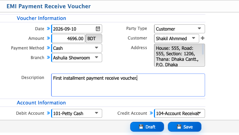Click the Account Information heading
This screenshot has height=135, width=239.
pyautogui.click(x=41, y=103)
